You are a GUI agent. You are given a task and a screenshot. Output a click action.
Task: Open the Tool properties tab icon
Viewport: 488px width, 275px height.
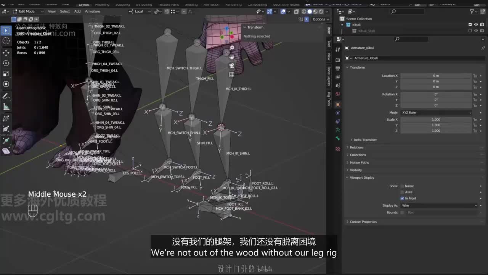point(338,50)
